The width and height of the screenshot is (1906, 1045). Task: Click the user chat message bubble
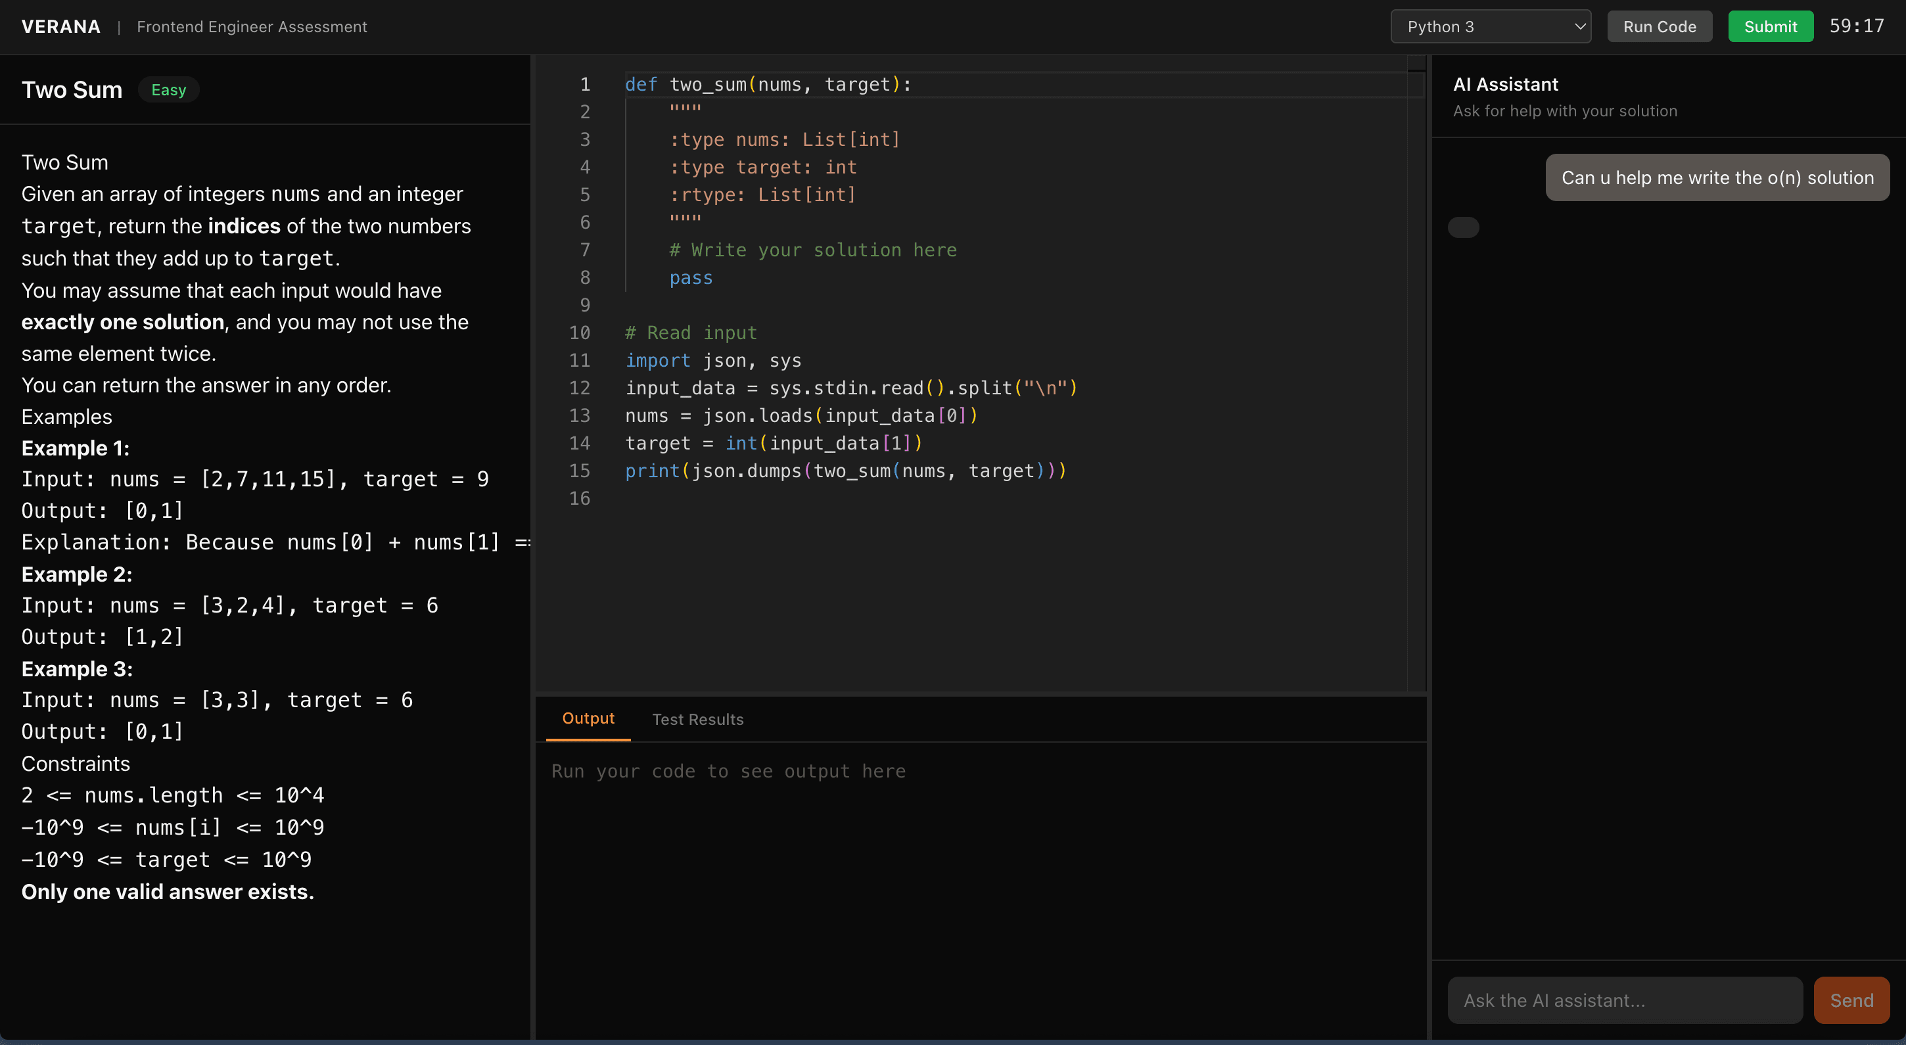pyautogui.click(x=1717, y=177)
